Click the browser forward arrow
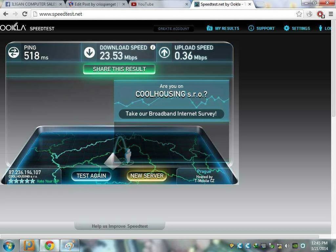The height and width of the screenshot is (252, 336). pyautogui.click(x=15, y=14)
